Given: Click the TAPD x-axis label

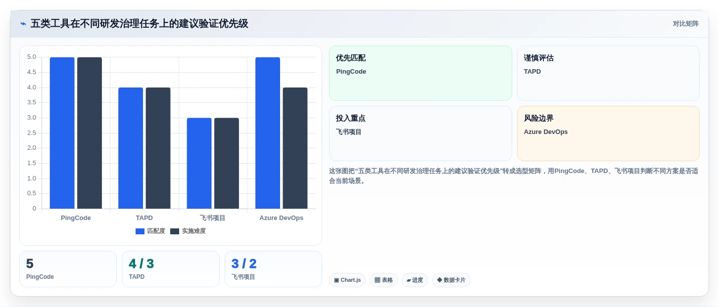Looking at the screenshot, I should (144, 218).
